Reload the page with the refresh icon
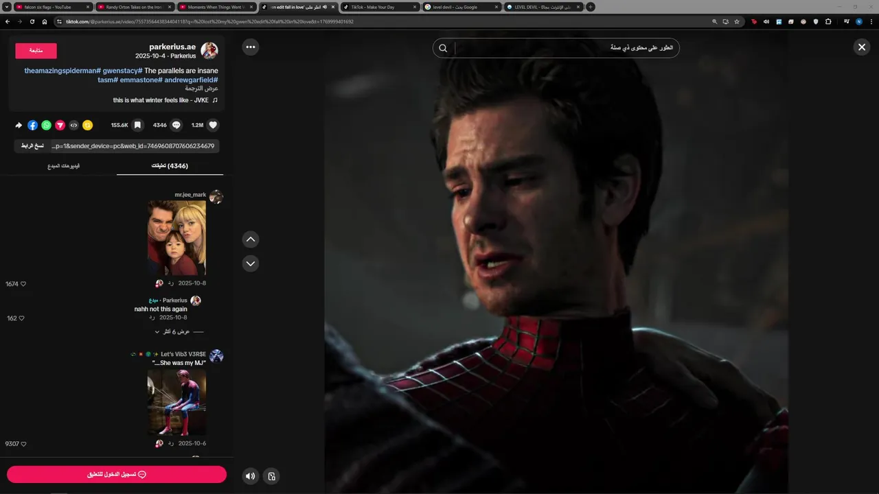Screen dimensions: 879x494 [x=32, y=21]
